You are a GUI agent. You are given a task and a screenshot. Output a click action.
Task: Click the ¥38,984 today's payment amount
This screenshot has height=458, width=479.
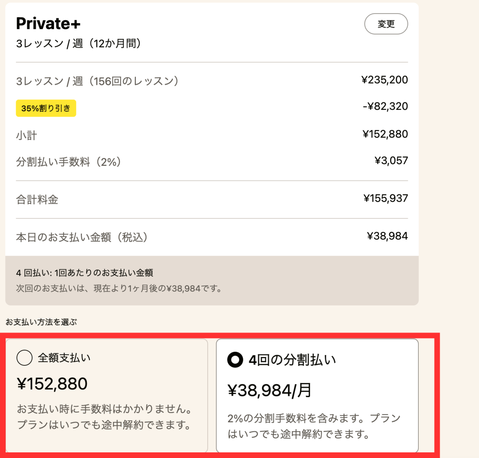click(x=388, y=236)
